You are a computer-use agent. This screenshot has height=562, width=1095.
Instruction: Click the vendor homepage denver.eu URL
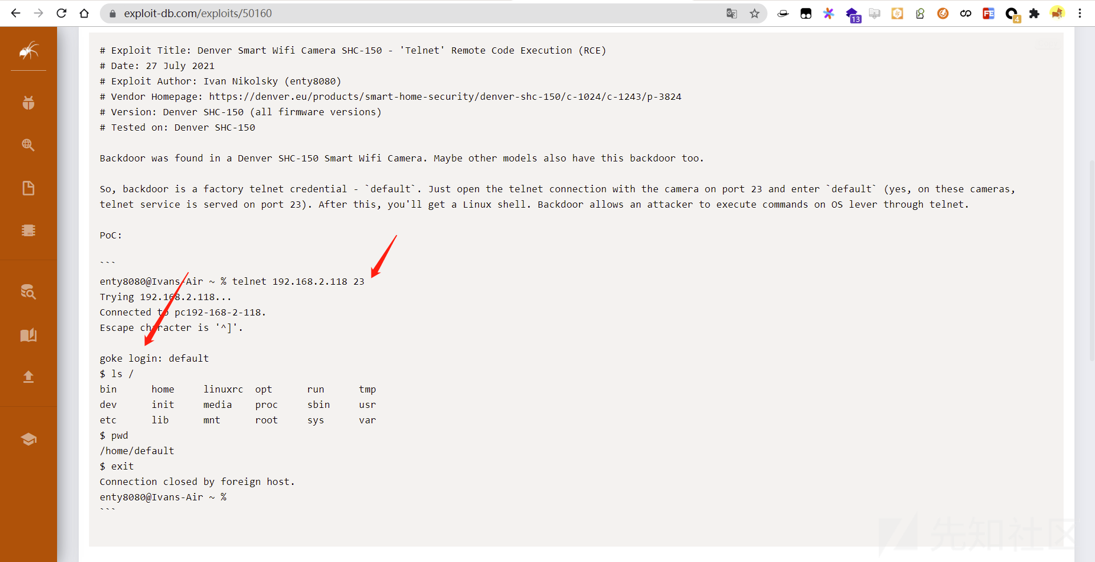pos(445,96)
